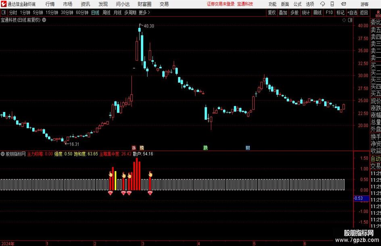Open the 资讯 menu

[x=85, y=4]
